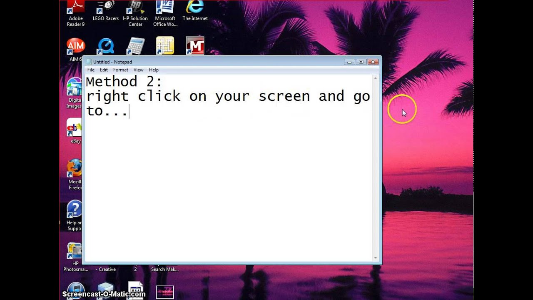Click the QuickTime Player desktop icon
This screenshot has width=533, height=300.
tap(106, 46)
